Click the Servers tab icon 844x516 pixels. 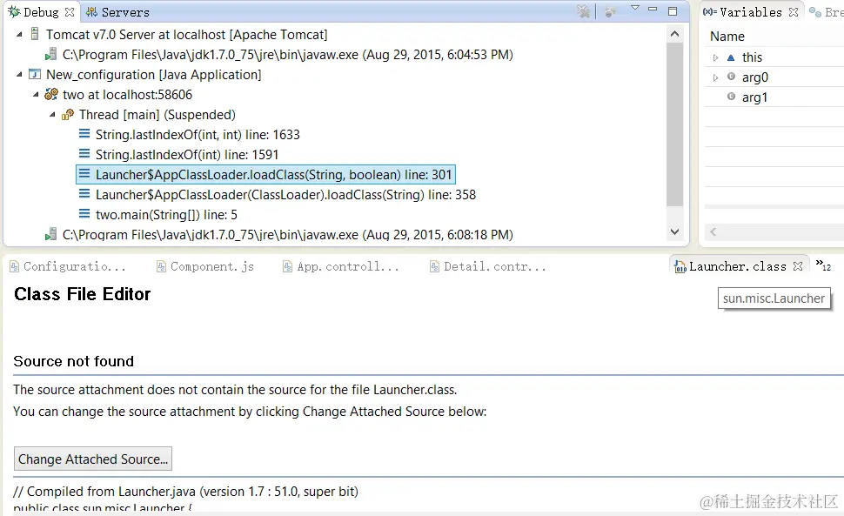91,12
